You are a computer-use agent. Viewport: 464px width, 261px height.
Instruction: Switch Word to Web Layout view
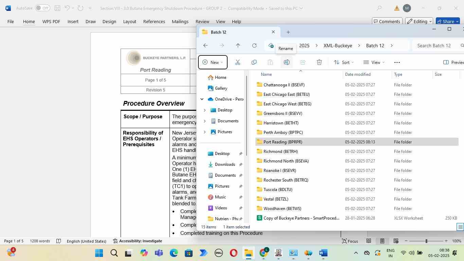[x=396, y=241]
